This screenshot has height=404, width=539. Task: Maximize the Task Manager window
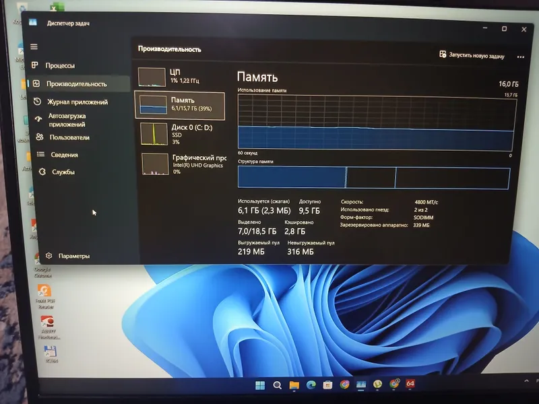tap(504, 28)
